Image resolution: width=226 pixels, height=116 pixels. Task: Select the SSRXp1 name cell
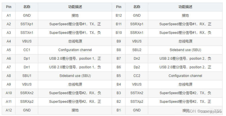137,24
